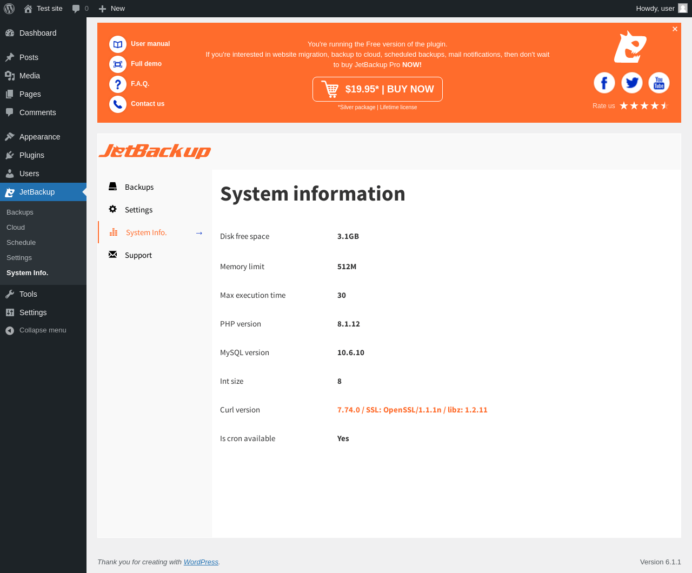Click the Media library icon

click(10, 76)
